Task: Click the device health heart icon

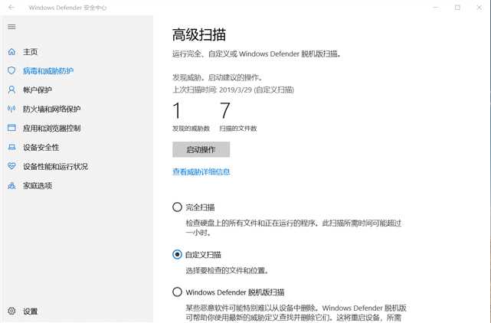Action: [11, 166]
